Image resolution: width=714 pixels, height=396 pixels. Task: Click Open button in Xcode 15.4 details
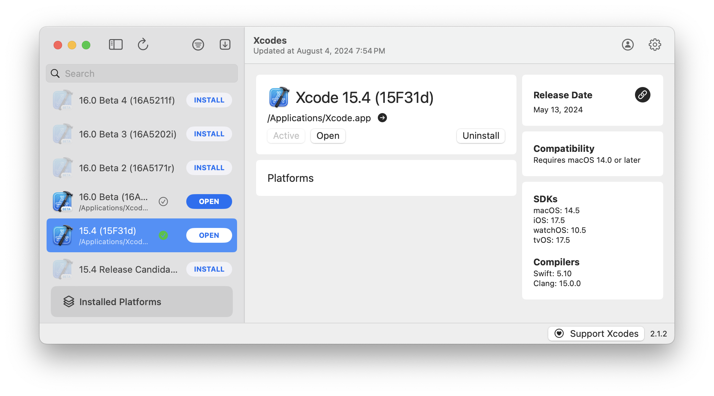[x=328, y=136]
